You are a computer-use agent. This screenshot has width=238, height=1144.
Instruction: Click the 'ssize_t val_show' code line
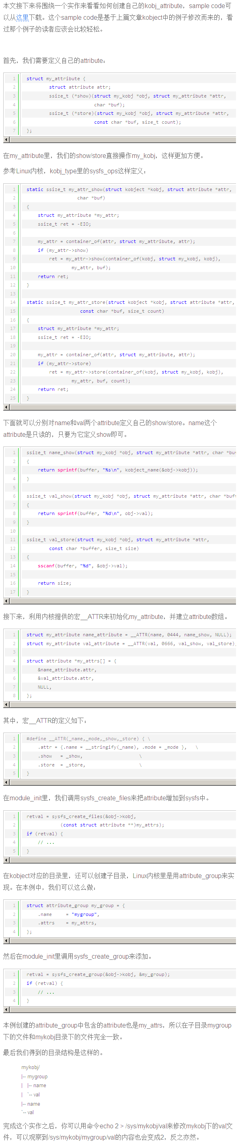pos(131,496)
